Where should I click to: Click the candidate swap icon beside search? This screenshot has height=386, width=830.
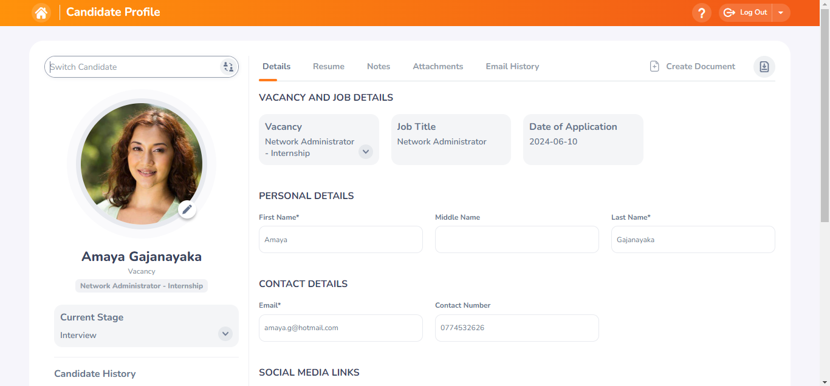(228, 67)
